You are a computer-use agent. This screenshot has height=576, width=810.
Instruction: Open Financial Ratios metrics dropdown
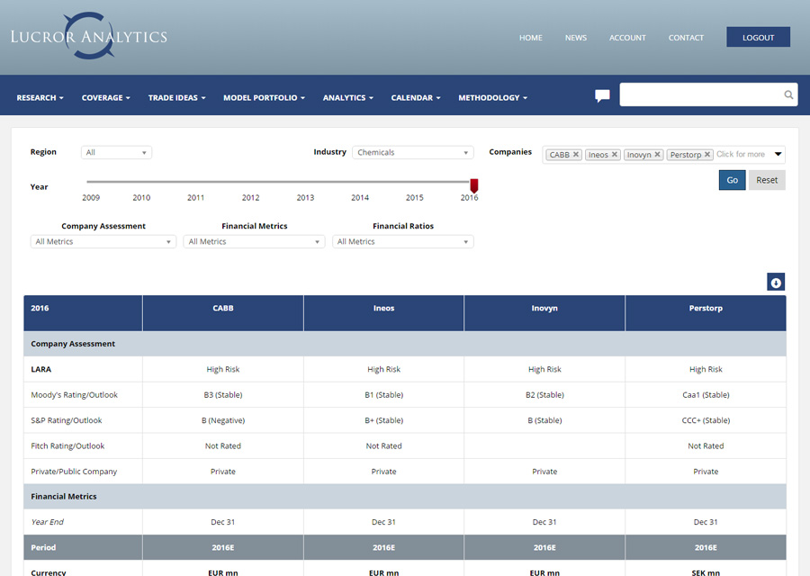[403, 241]
